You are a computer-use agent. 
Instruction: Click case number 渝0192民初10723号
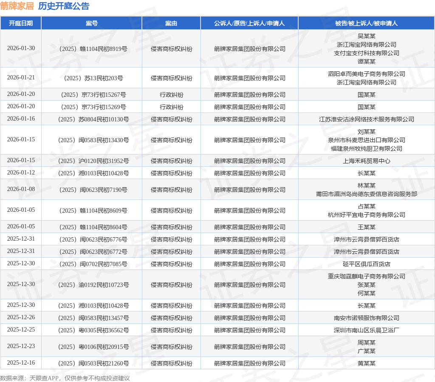(93, 285)
